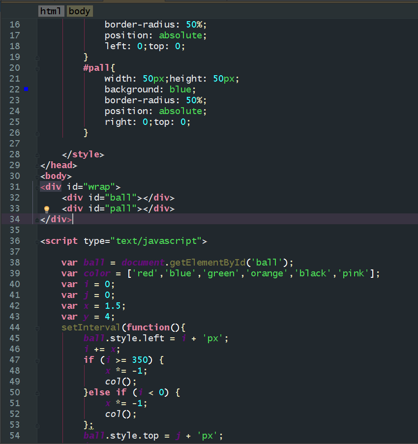Click the 'col()' call on line 49

pyautogui.click(x=118, y=382)
